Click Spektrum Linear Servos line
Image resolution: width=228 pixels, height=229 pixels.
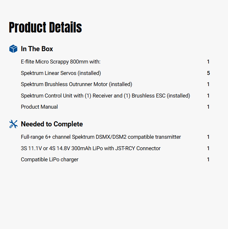(61, 73)
